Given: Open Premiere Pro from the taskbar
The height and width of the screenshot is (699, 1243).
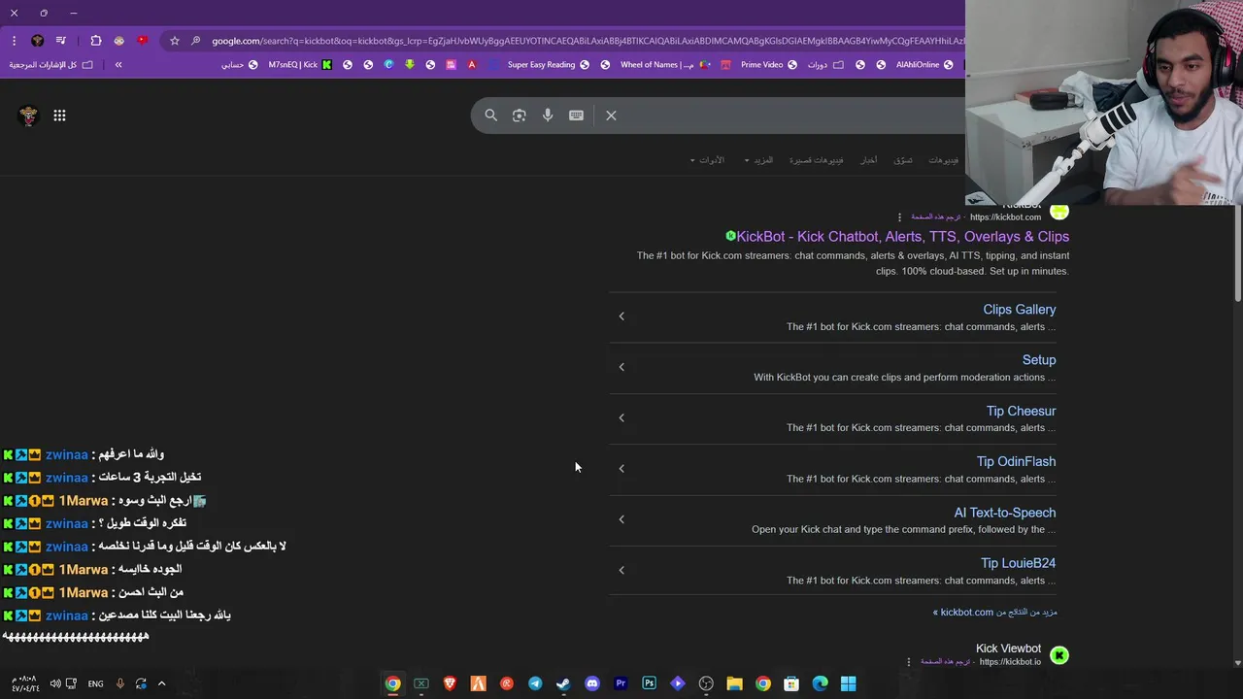Looking at the screenshot, I should 621,684.
